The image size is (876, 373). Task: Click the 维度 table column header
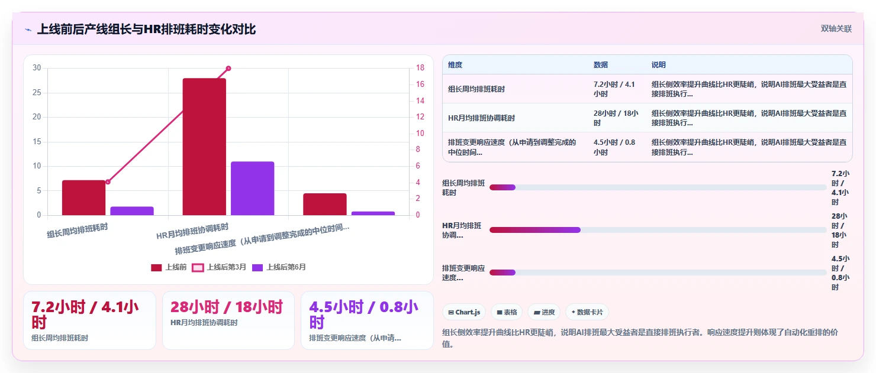pyautogui.click(x=455, y=65)
